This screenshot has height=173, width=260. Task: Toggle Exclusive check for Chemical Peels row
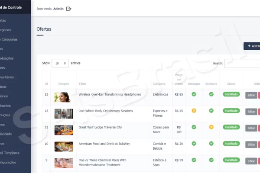point(211,160)
